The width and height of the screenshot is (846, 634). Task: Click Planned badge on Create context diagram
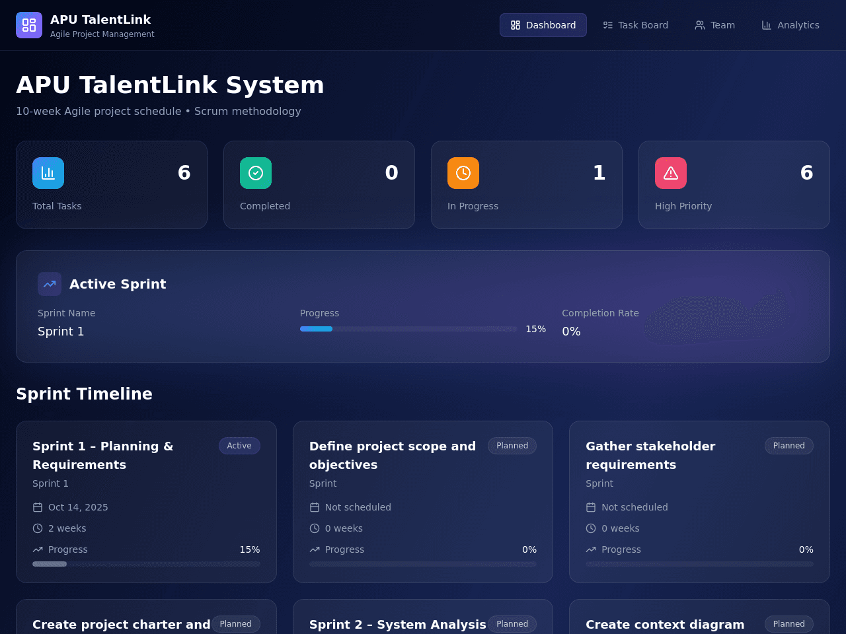(789, 624)
